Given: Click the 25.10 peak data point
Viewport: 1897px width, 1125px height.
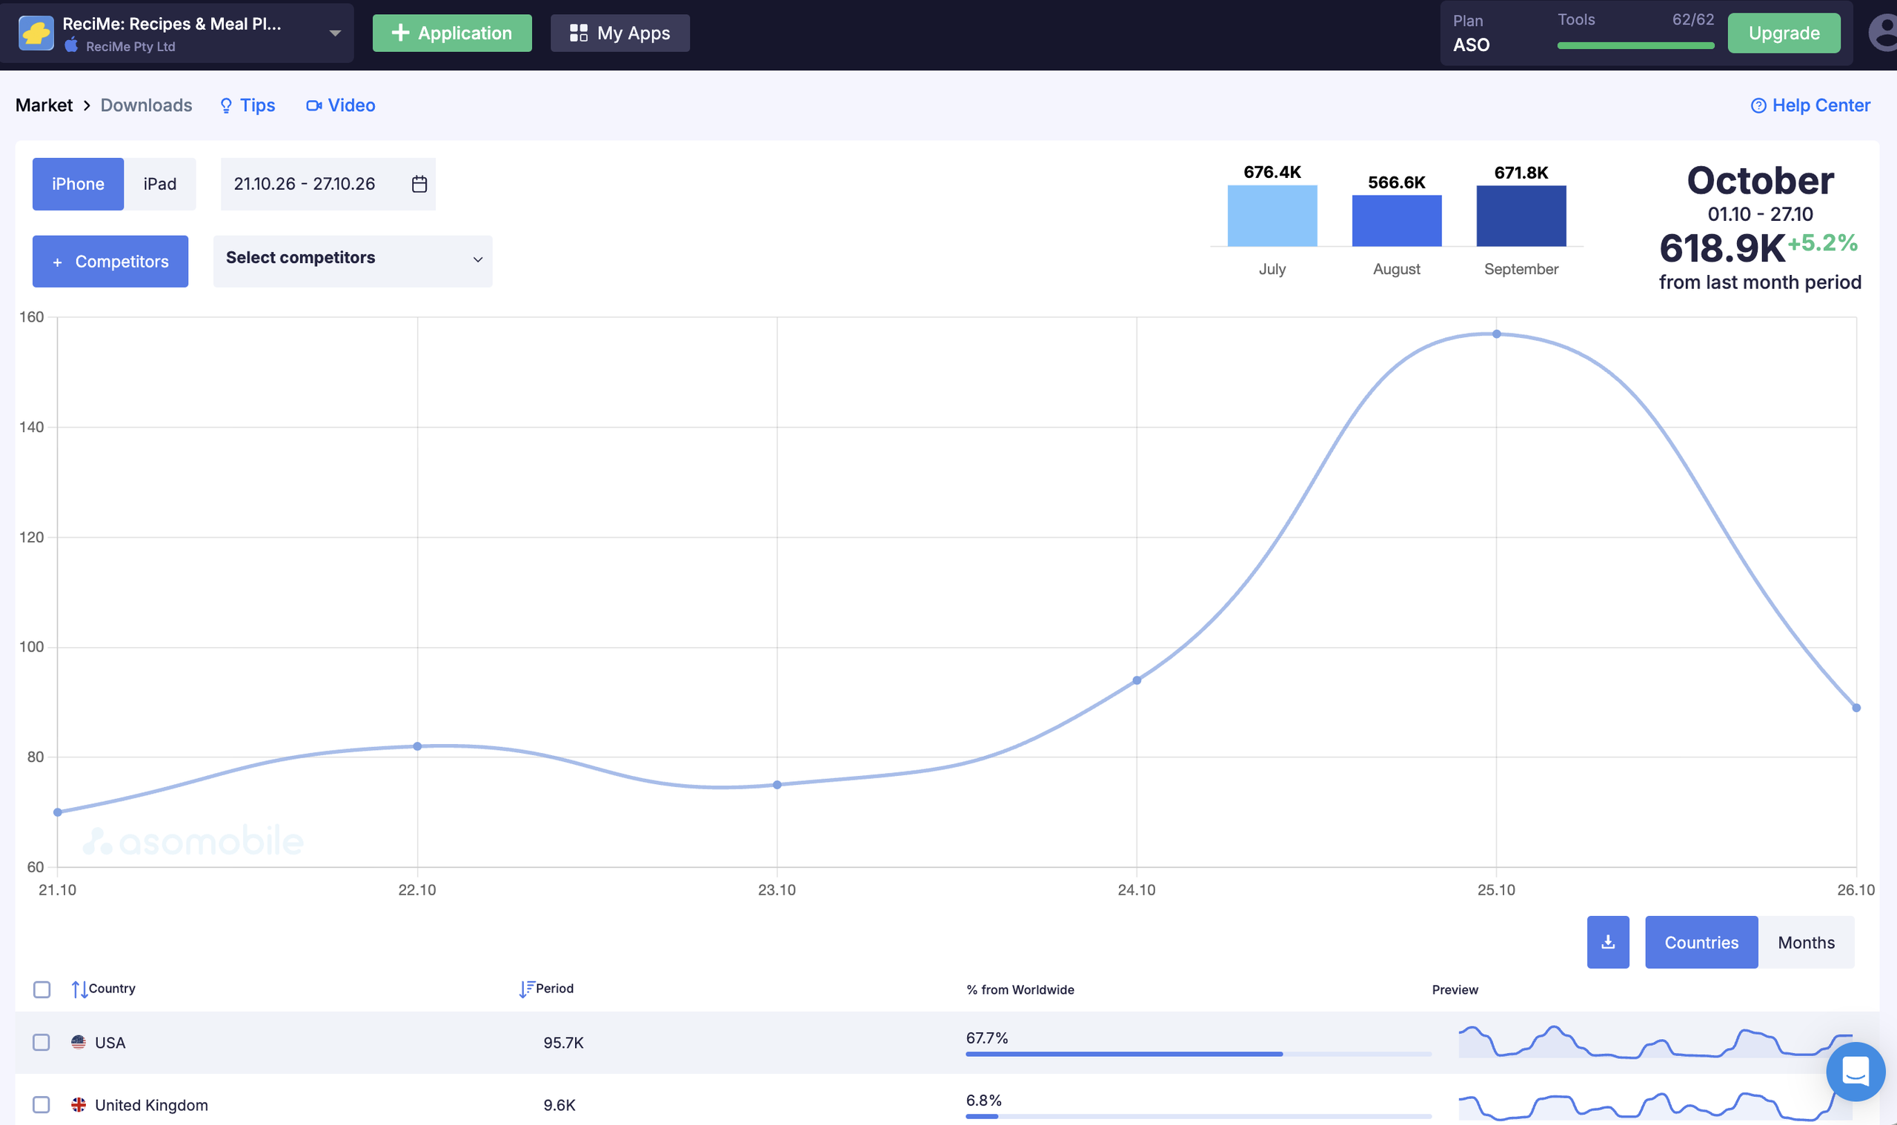Looking at the screenshot, I should pyautogui.click(x=1496, y=334).
